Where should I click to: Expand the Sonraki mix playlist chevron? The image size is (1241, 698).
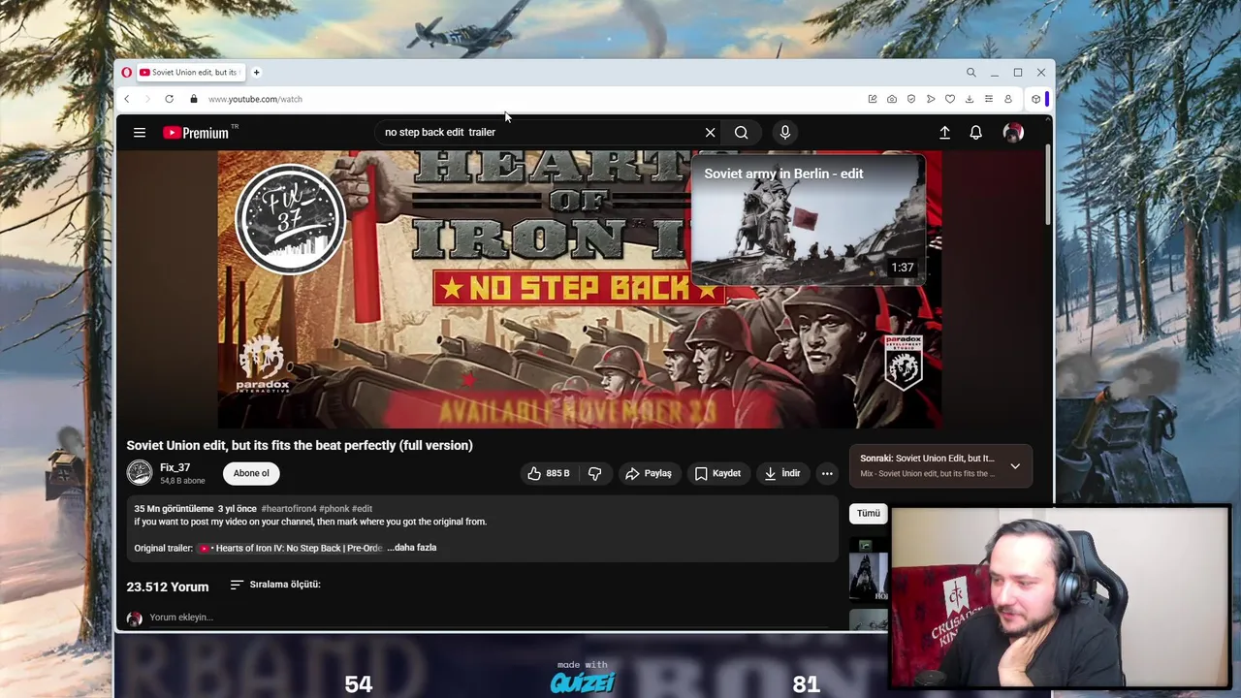pos(1015,466)
